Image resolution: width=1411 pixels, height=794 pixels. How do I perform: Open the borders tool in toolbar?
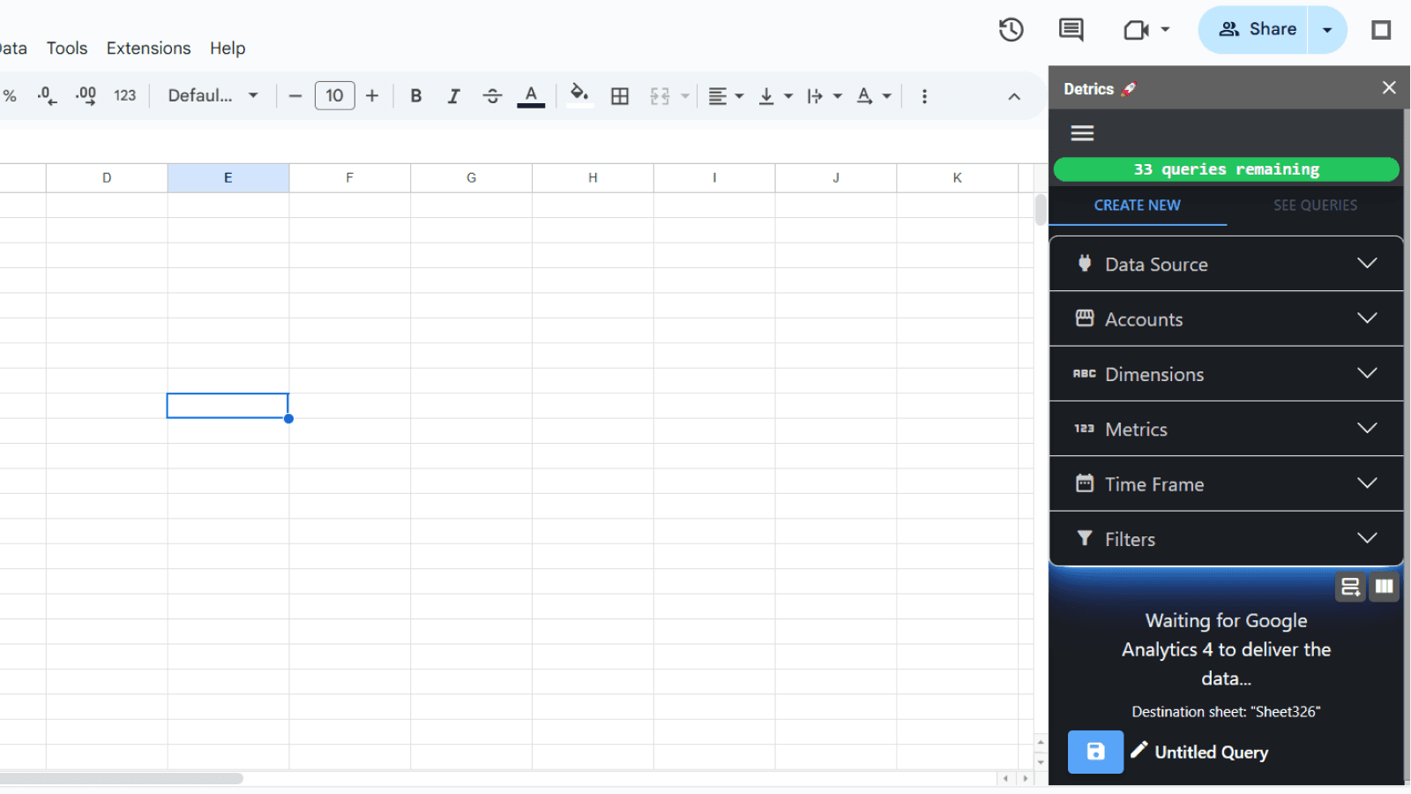coord(620,96)
